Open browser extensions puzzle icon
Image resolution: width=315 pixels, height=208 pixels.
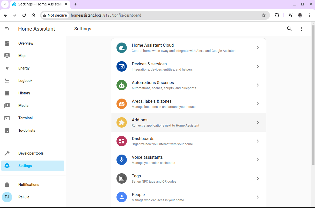(x=277, y=15)
